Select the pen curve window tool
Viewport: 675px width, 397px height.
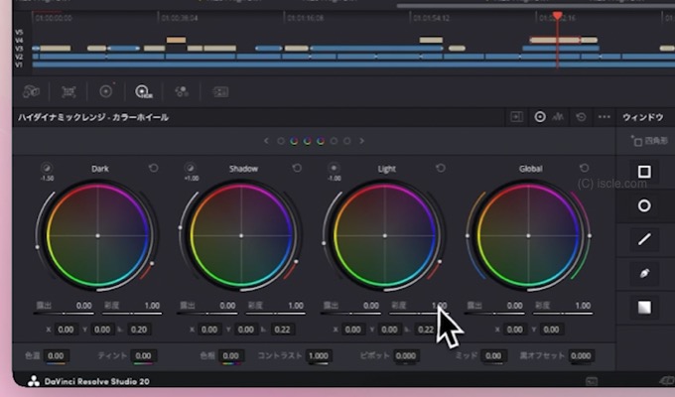[644, 273]
